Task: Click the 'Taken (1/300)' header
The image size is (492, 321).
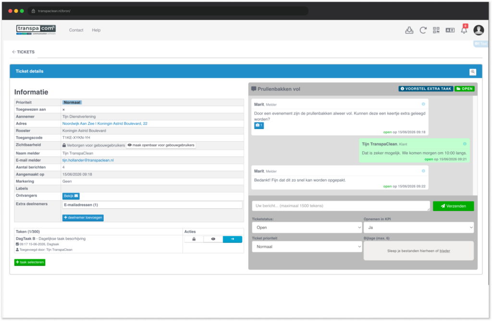Action: click(27, 232)
